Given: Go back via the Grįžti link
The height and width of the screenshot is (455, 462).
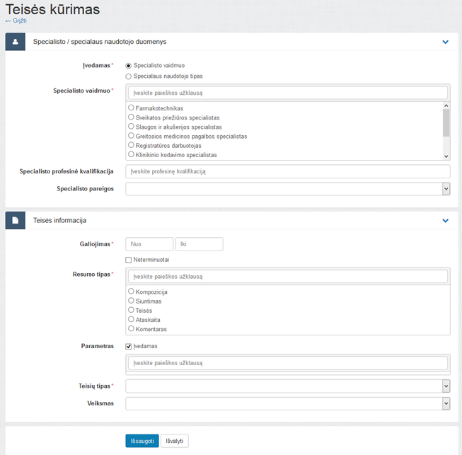Looking at the screenshot, I should (x=16, y=21).
